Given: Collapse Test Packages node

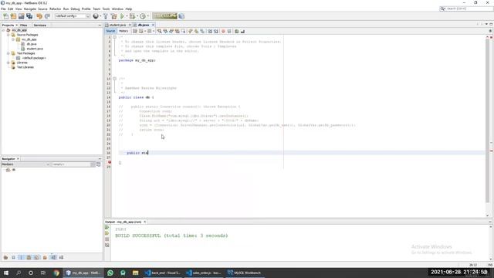Looking at the screenshot, I should [x=8, y=53].
